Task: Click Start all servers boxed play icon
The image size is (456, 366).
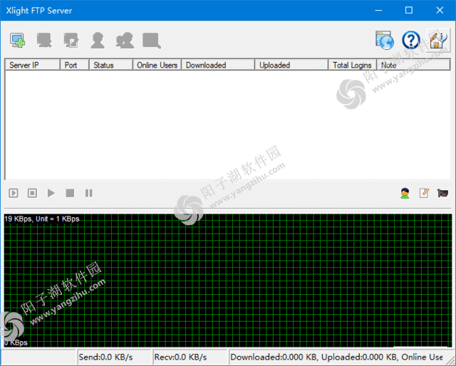Action: (14, 193)
